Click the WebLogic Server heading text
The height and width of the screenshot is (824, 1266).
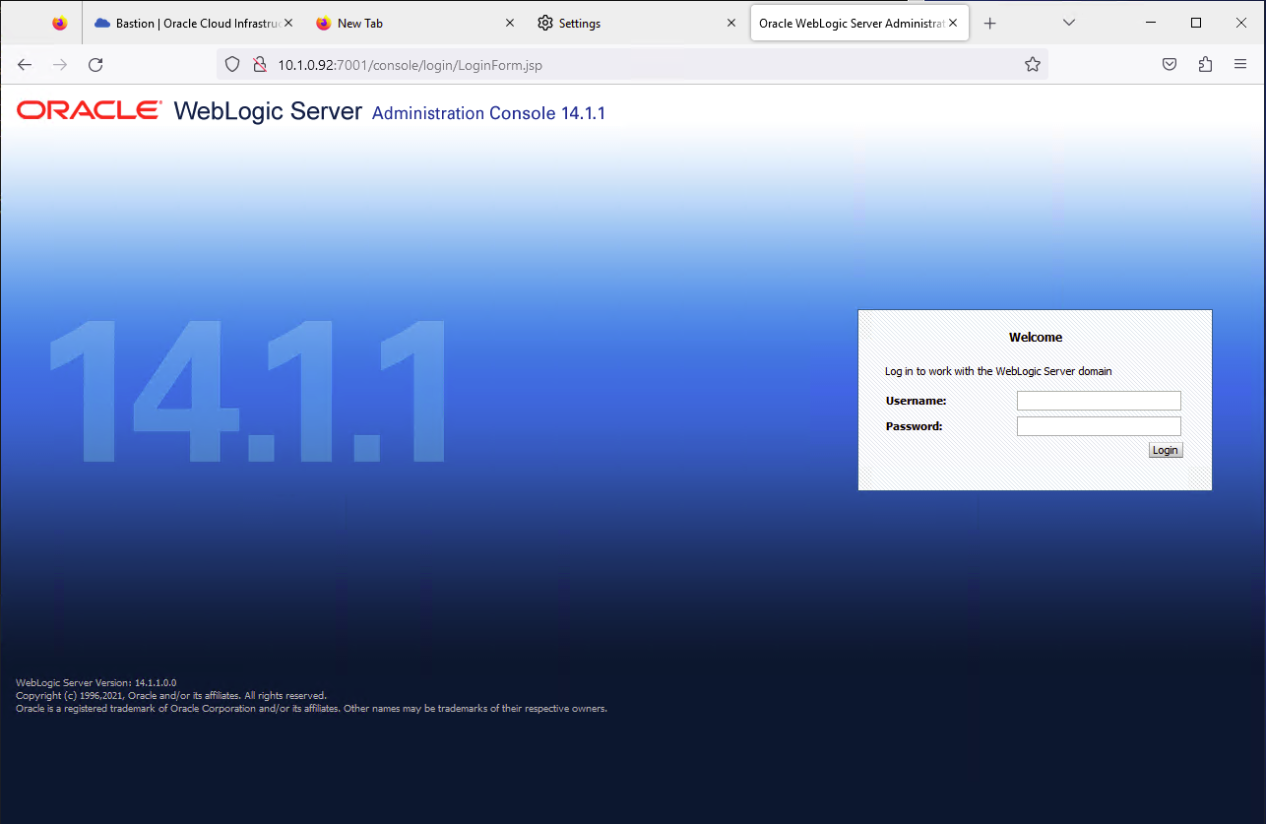268,111
